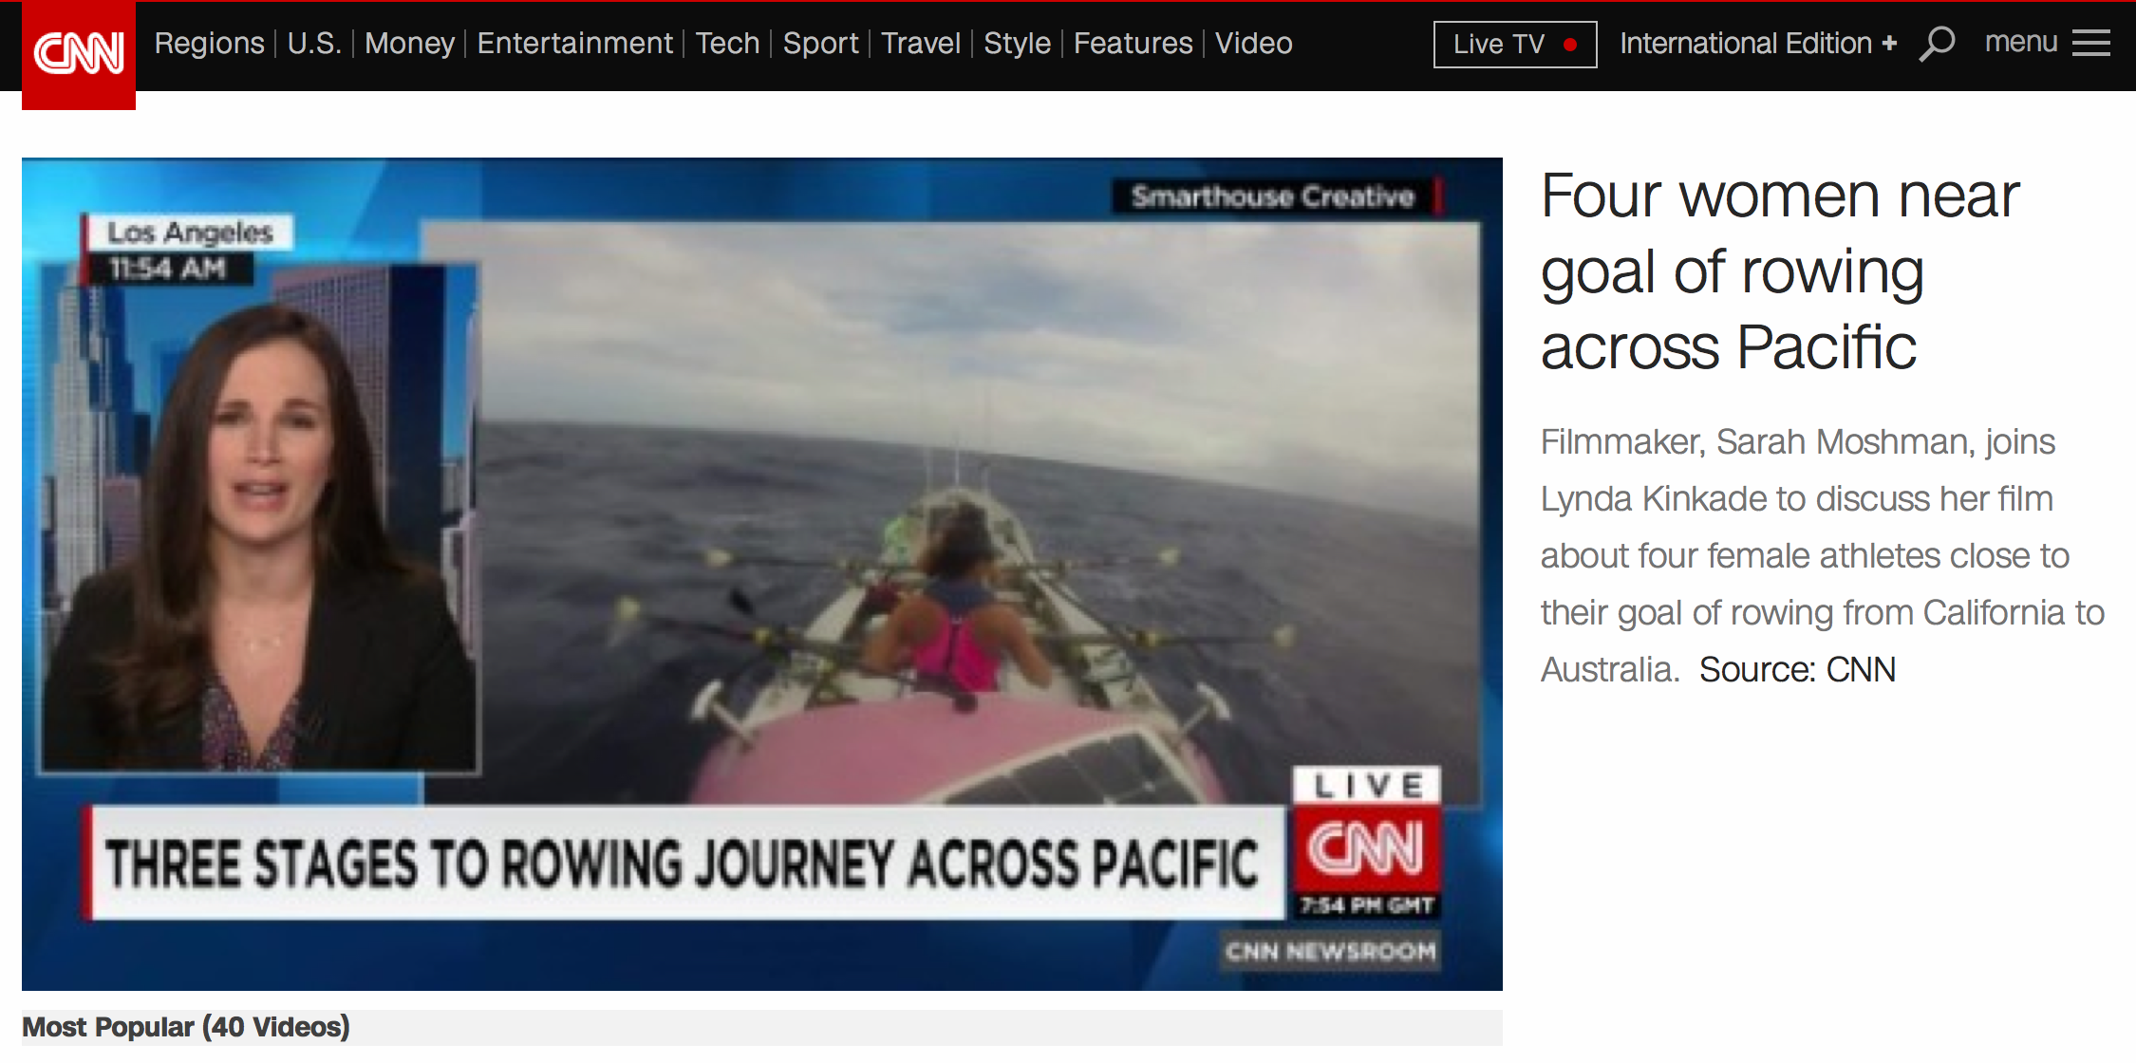Open the Tech section

[x=727, y=44]
